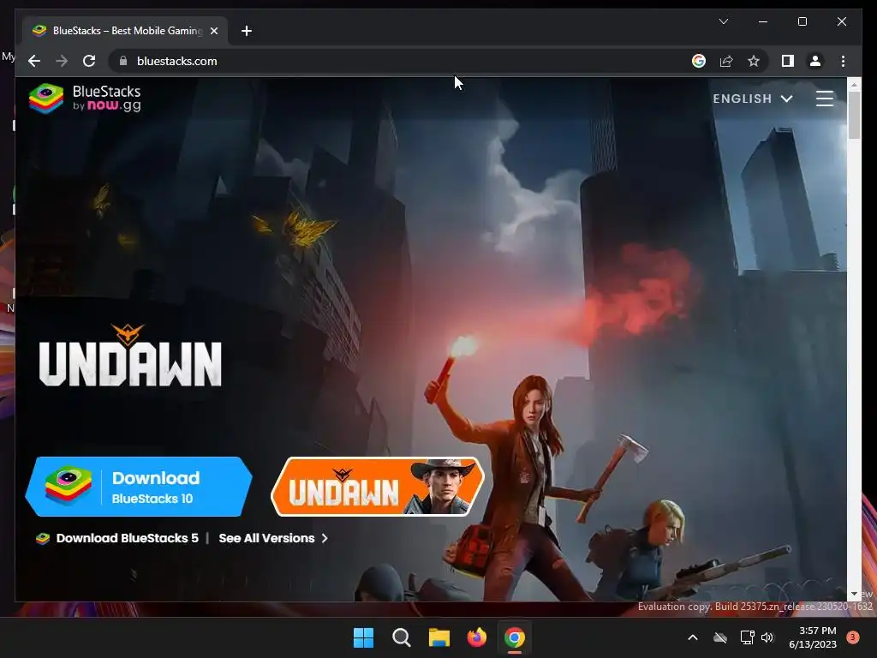Expand the ENGLISH language selector
877x658 pixels.
click(753, 99)
